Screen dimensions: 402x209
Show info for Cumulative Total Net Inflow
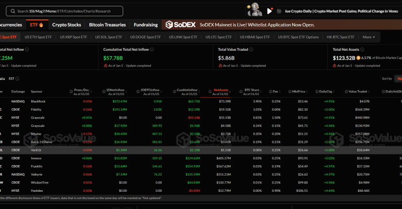click(x=152, y=49)
